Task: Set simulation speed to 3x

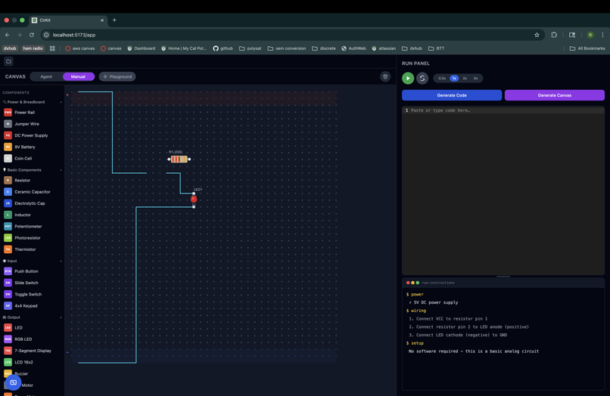Action: [x=475, y=79]
